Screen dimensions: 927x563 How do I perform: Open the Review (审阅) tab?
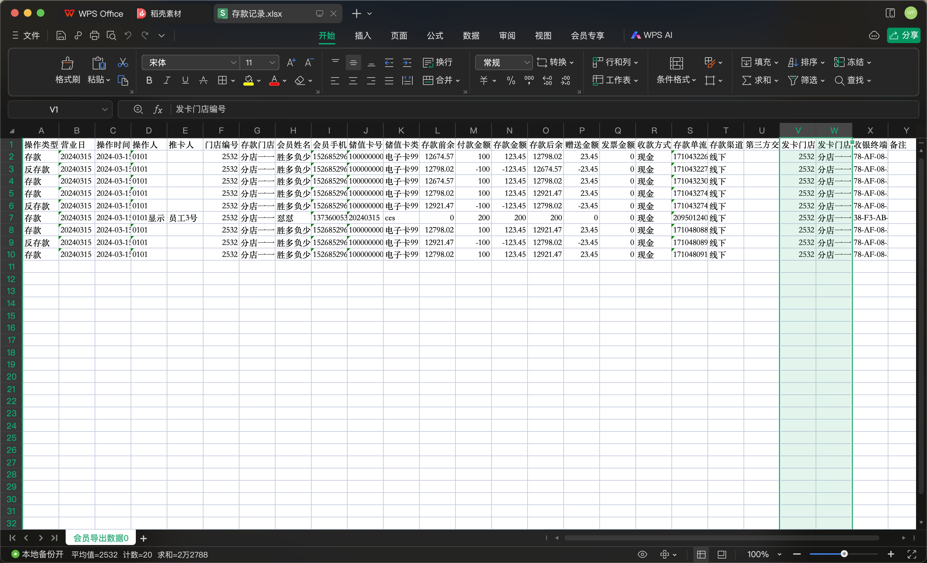(507, 35)
